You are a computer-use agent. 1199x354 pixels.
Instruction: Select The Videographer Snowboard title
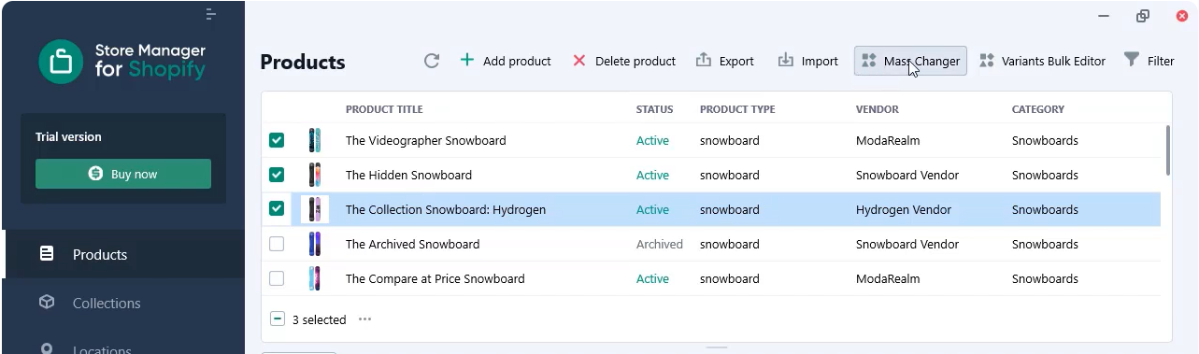tap(425, 140)
